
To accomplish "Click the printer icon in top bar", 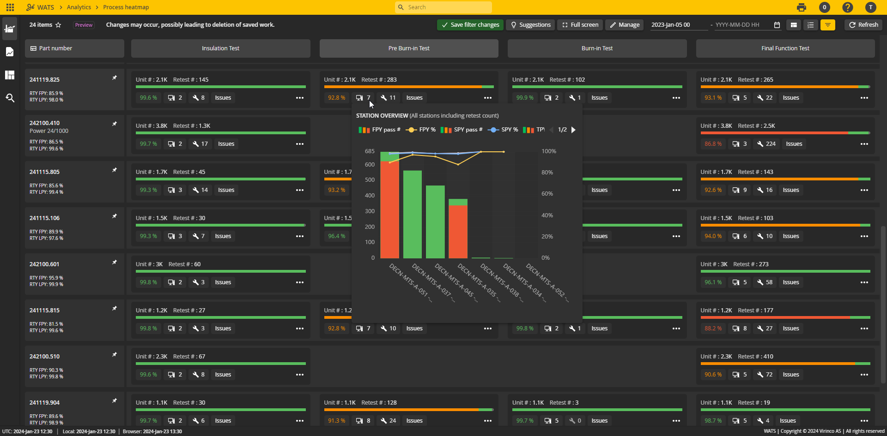I will (x=802, y=7).
